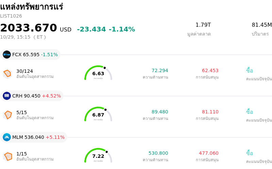Image resolution: width=272 pixels, height=169 pixels.
Task: Open the FCX radar chart icon
Action: tap(7, 74)
